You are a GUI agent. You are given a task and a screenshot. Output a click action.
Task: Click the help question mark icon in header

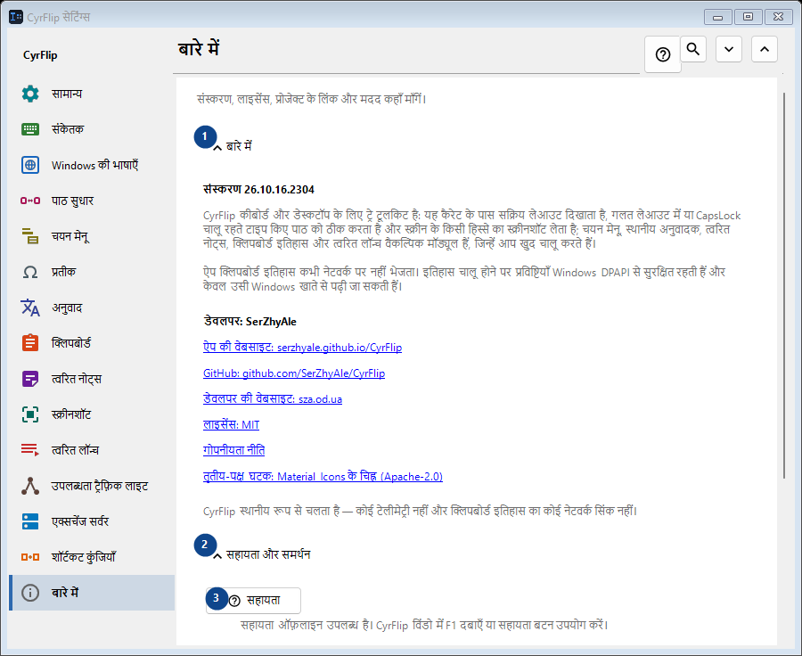[x=663, y=54]
